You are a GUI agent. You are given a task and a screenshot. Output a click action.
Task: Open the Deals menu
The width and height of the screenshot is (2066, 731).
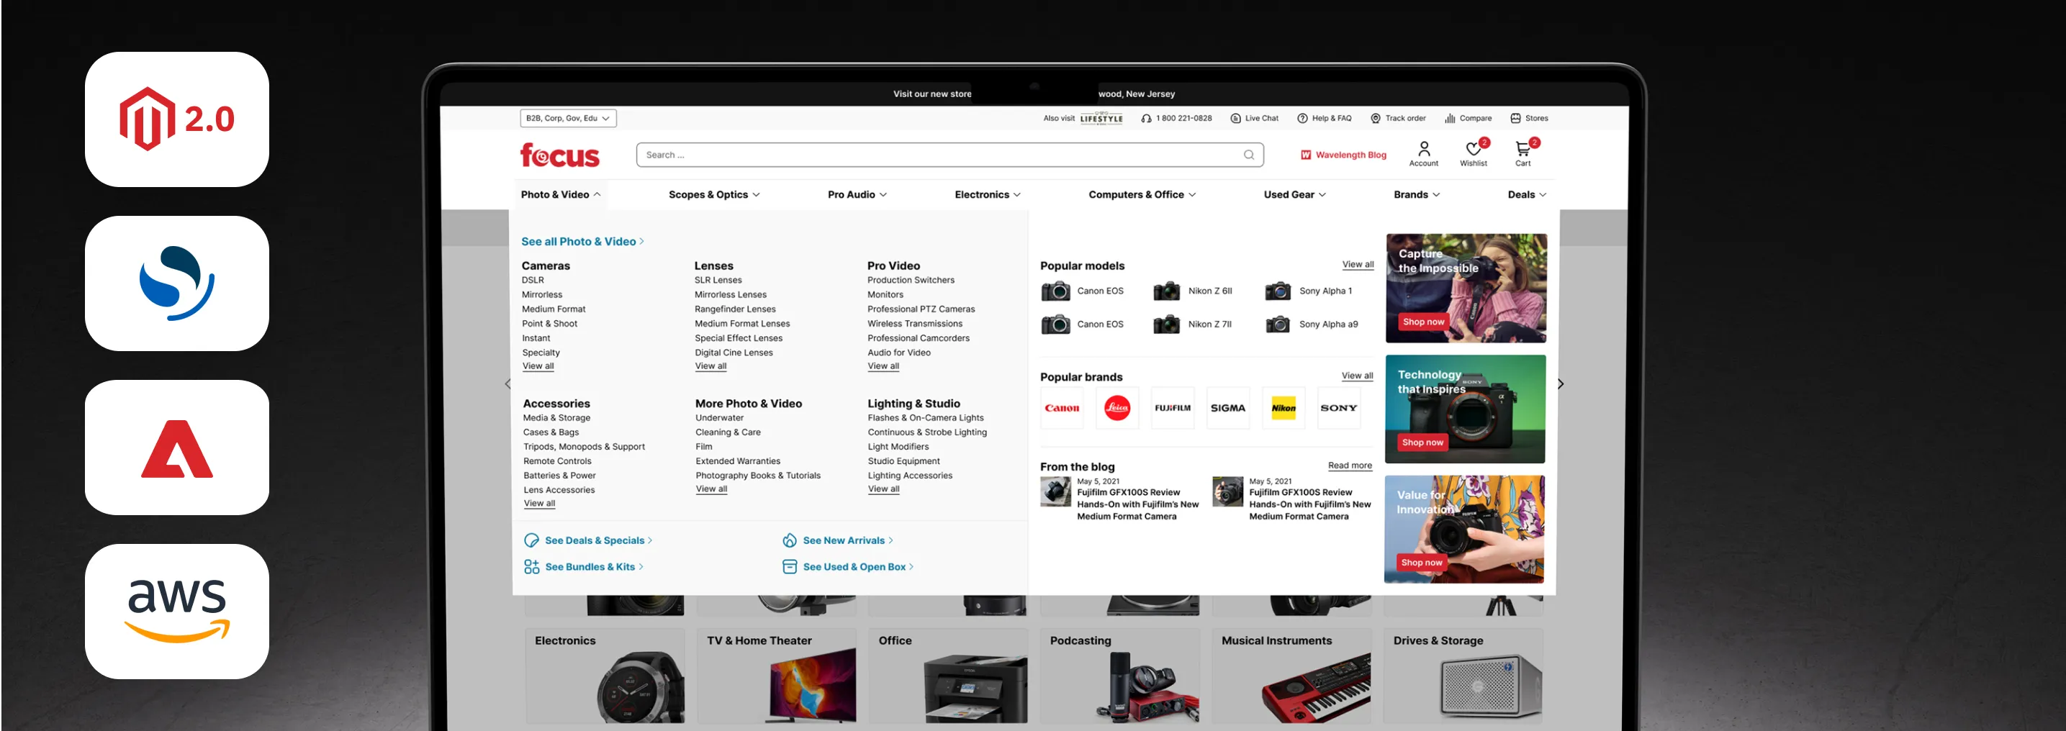click(1526, 194)
